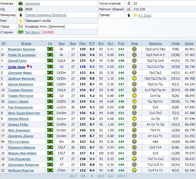Sort table by Мас column header
Screen dimensions: 196x179
pyautogui.click(x=83, y=43)
